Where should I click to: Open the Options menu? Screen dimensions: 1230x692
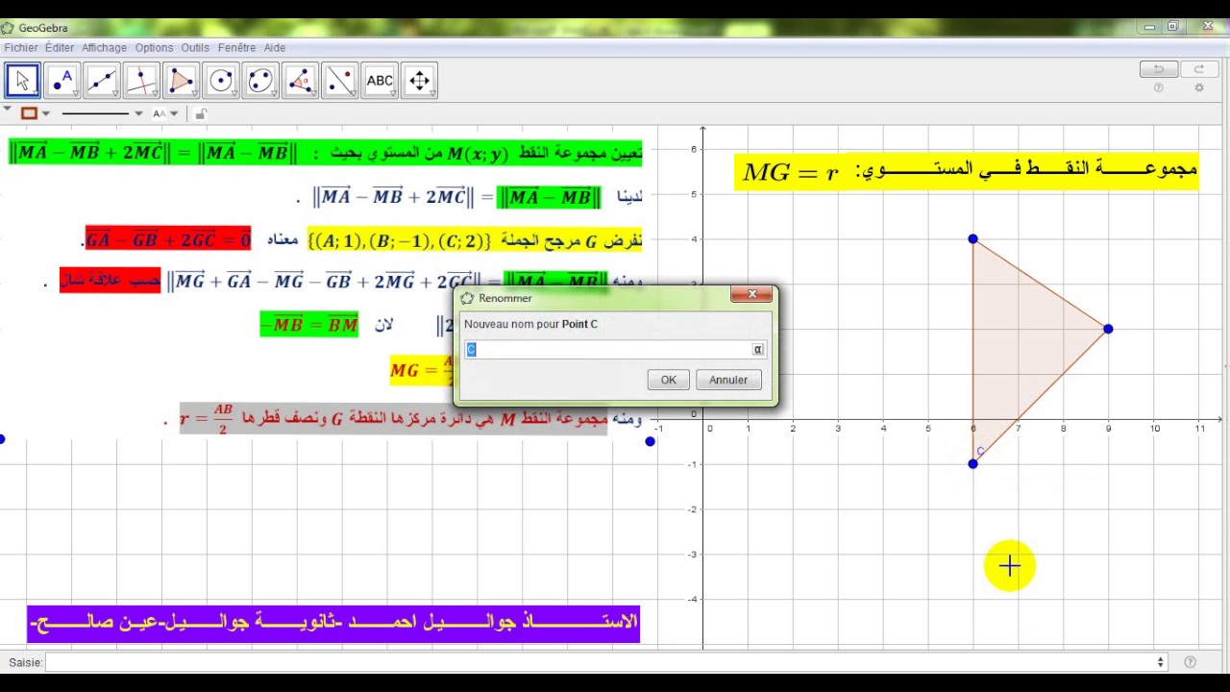(154, 47)
